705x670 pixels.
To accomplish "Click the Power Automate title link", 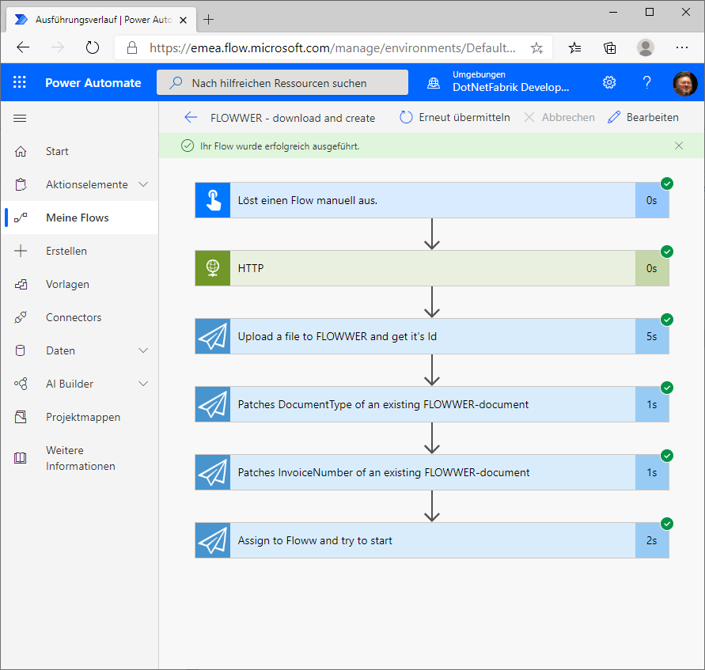I will (93, 83).
